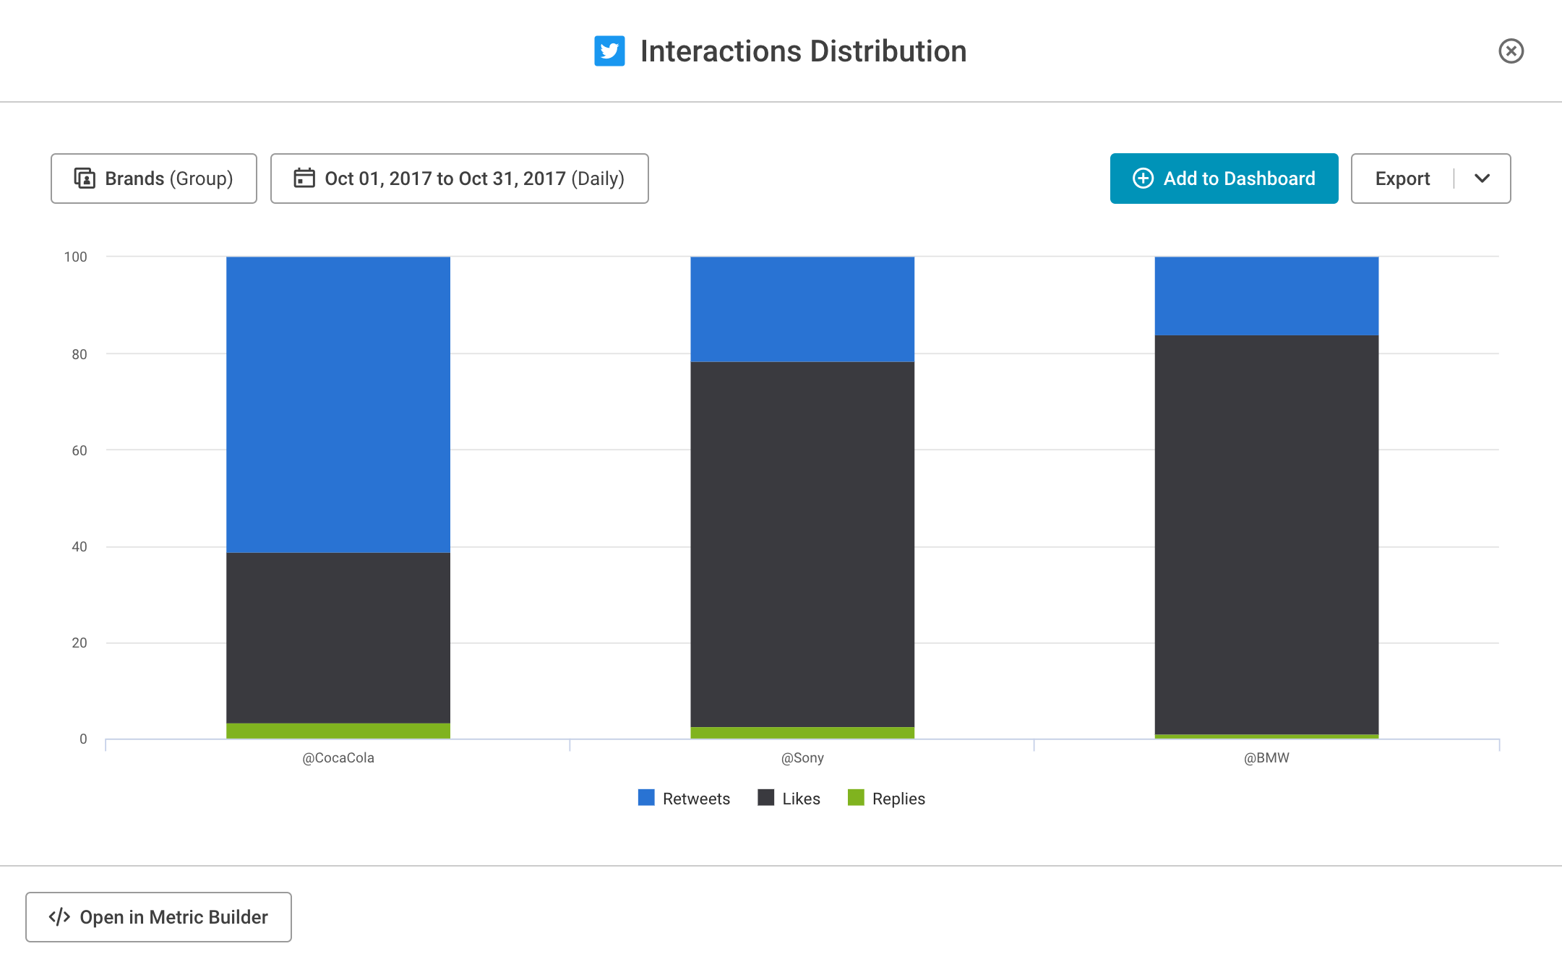Click the @BMW axis label
This screenshot has height=967, width=1562.
pyautogui.click(x=1266, y=758)
